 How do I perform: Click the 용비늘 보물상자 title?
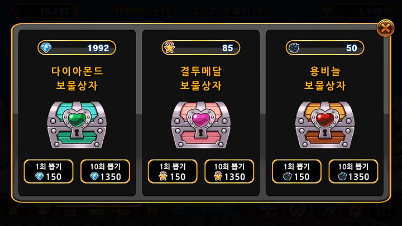click(325, 78)
